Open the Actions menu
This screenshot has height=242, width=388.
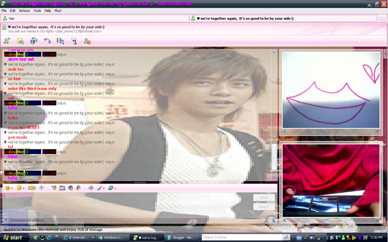(24, 11)
